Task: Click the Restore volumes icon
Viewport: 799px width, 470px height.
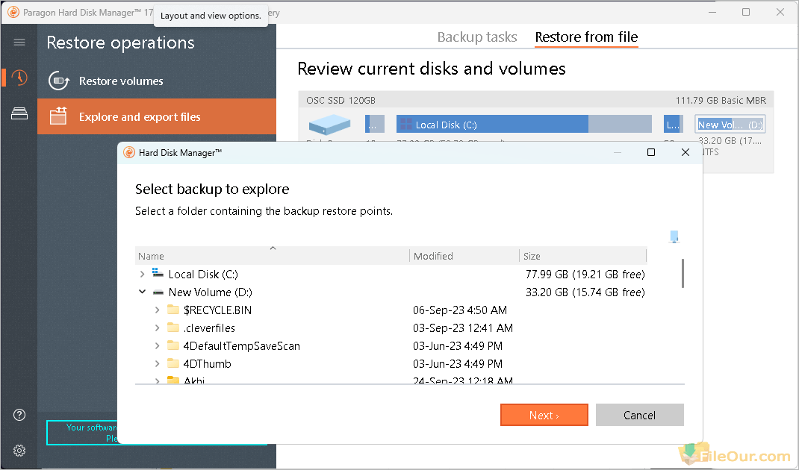Action: (x=58, y=81)
